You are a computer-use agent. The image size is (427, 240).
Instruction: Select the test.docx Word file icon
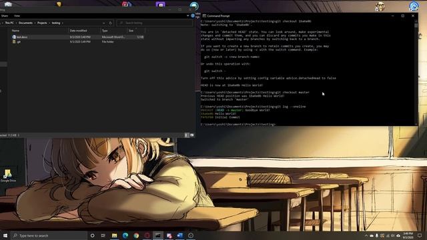(14, 37)
